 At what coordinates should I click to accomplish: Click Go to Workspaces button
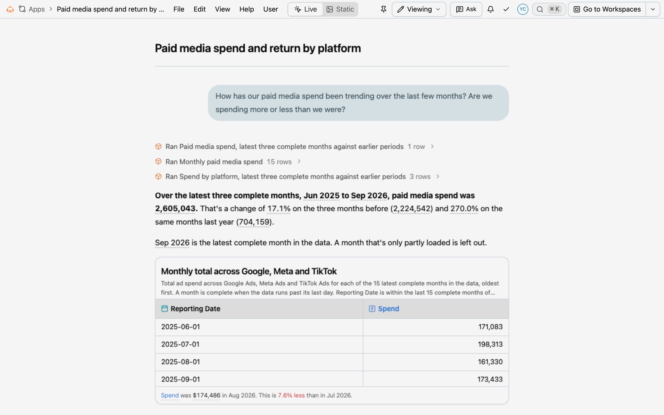pyautogui.click(x=607, y=9)
